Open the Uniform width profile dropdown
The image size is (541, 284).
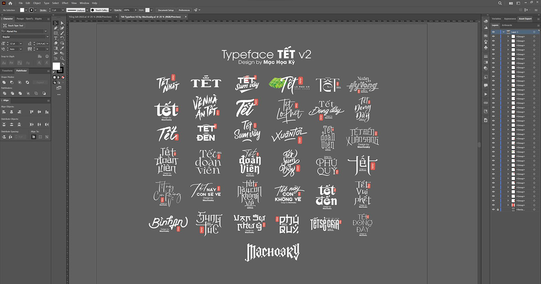[87, 10]
